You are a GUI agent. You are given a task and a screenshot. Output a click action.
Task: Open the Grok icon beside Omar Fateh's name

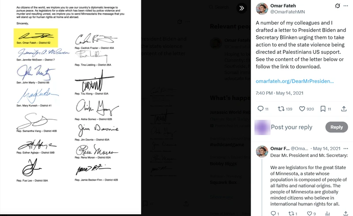coord(337,6)
